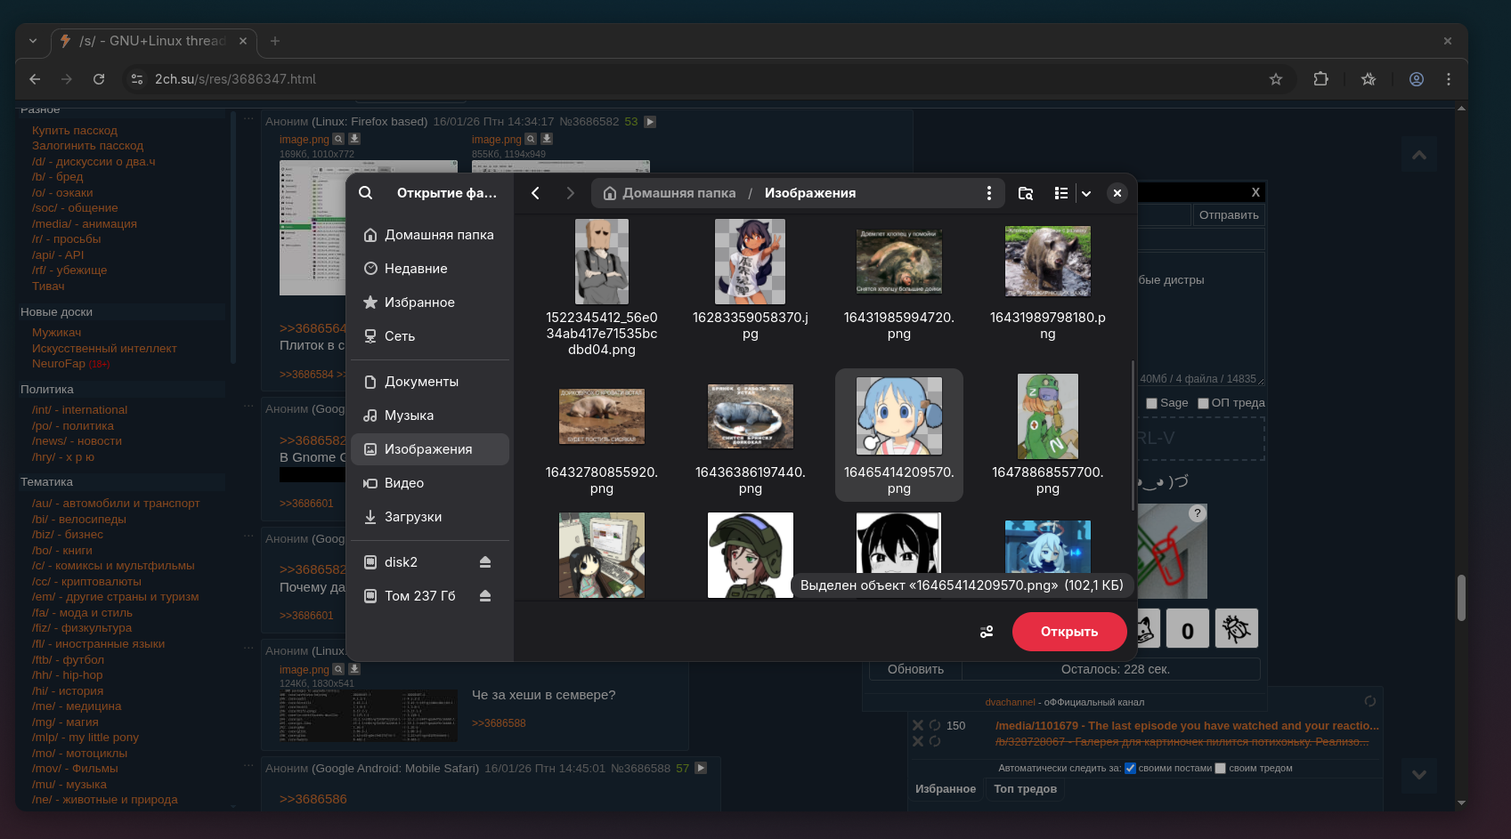The image size is (1511, 839).
Task: Switch the file dialog to list view
Action: [1061, 193]
